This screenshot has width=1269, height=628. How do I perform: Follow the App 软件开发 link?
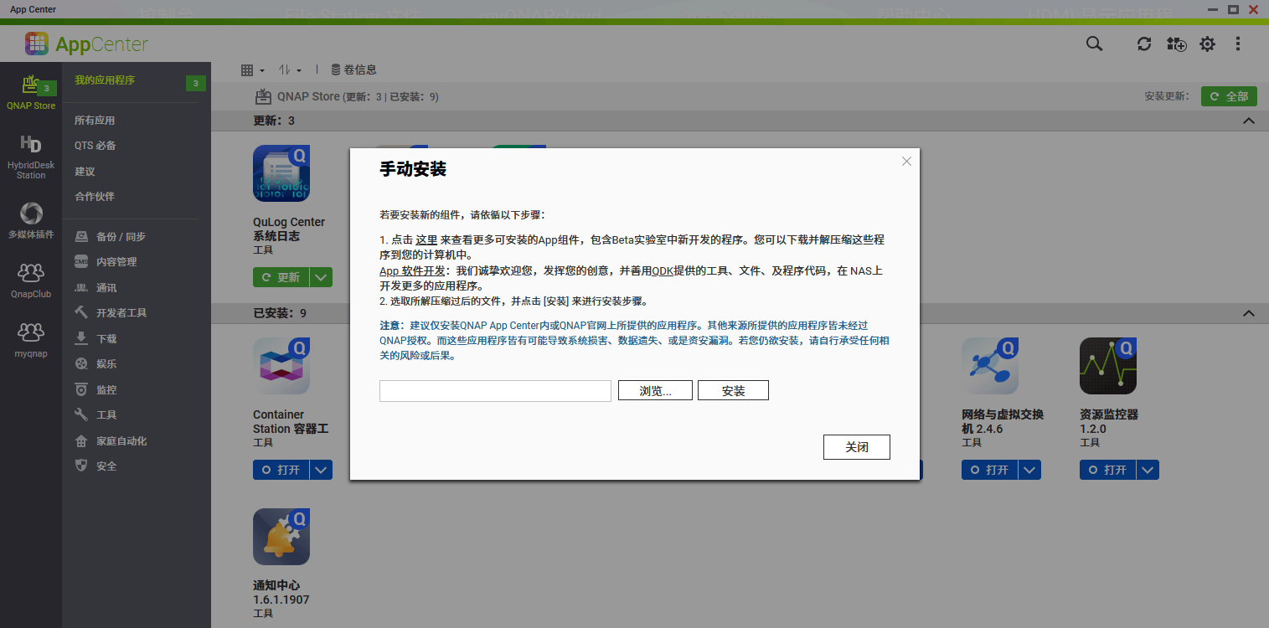pyautogui.click(x=410, y=271)
